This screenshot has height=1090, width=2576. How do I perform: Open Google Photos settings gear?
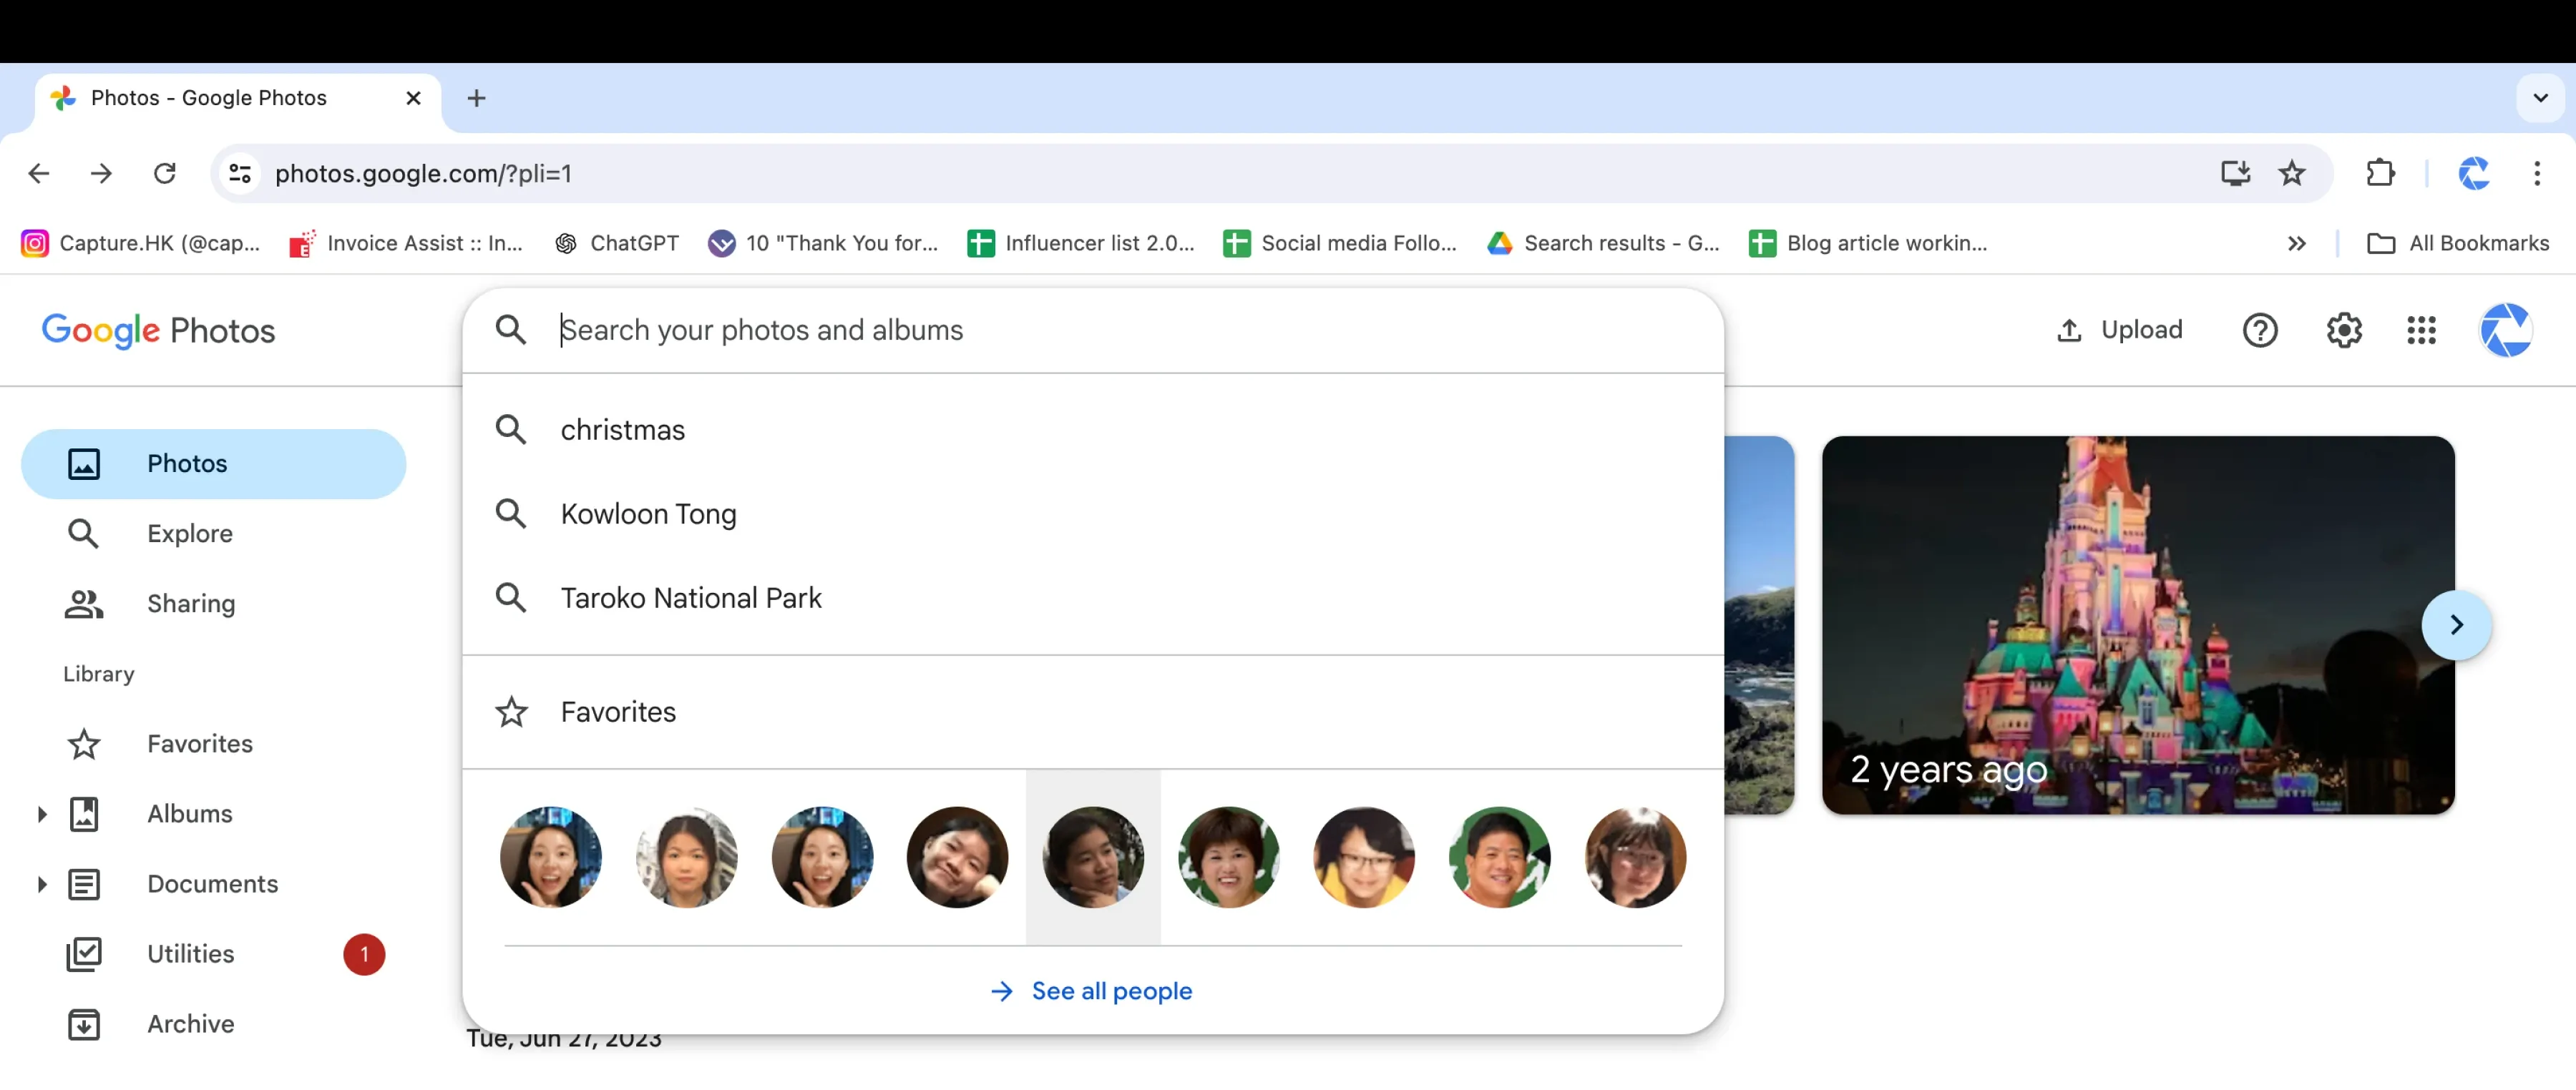coord(2344,330)
